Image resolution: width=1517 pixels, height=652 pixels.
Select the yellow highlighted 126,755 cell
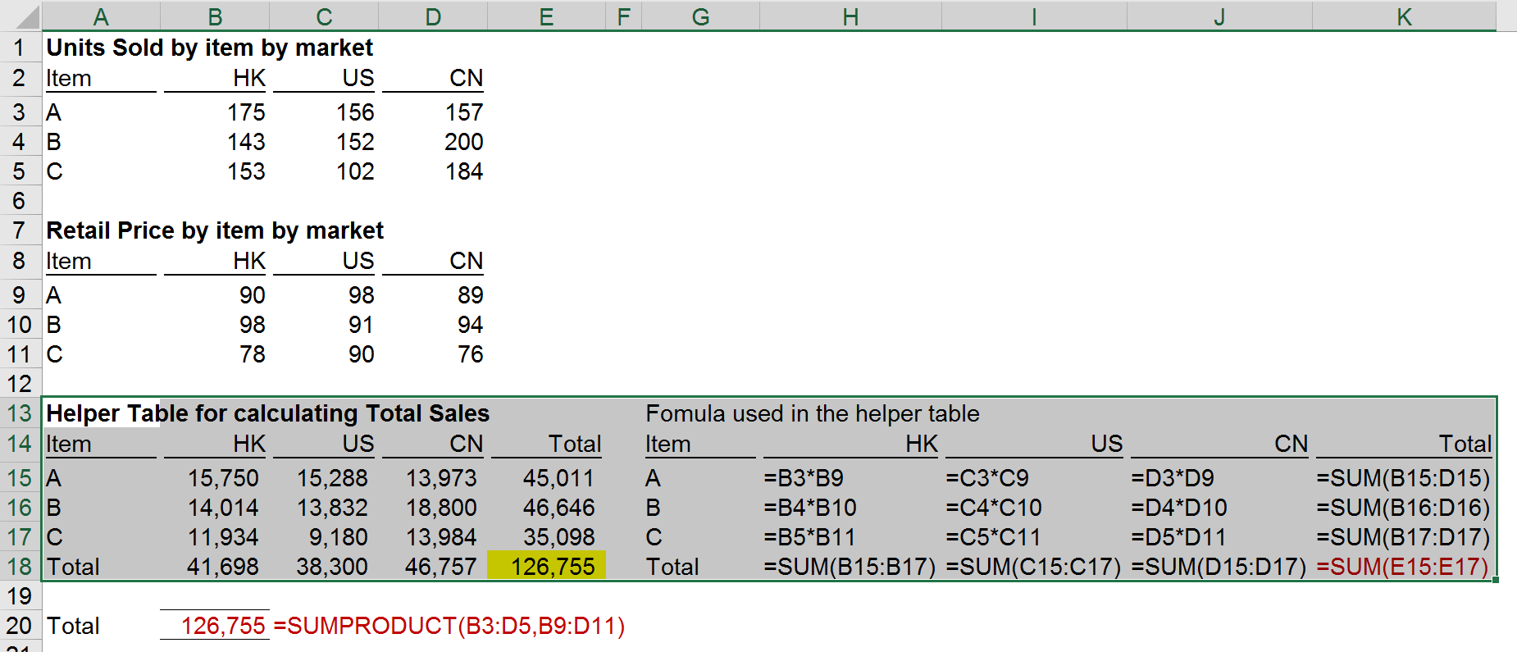click(547, 567)
